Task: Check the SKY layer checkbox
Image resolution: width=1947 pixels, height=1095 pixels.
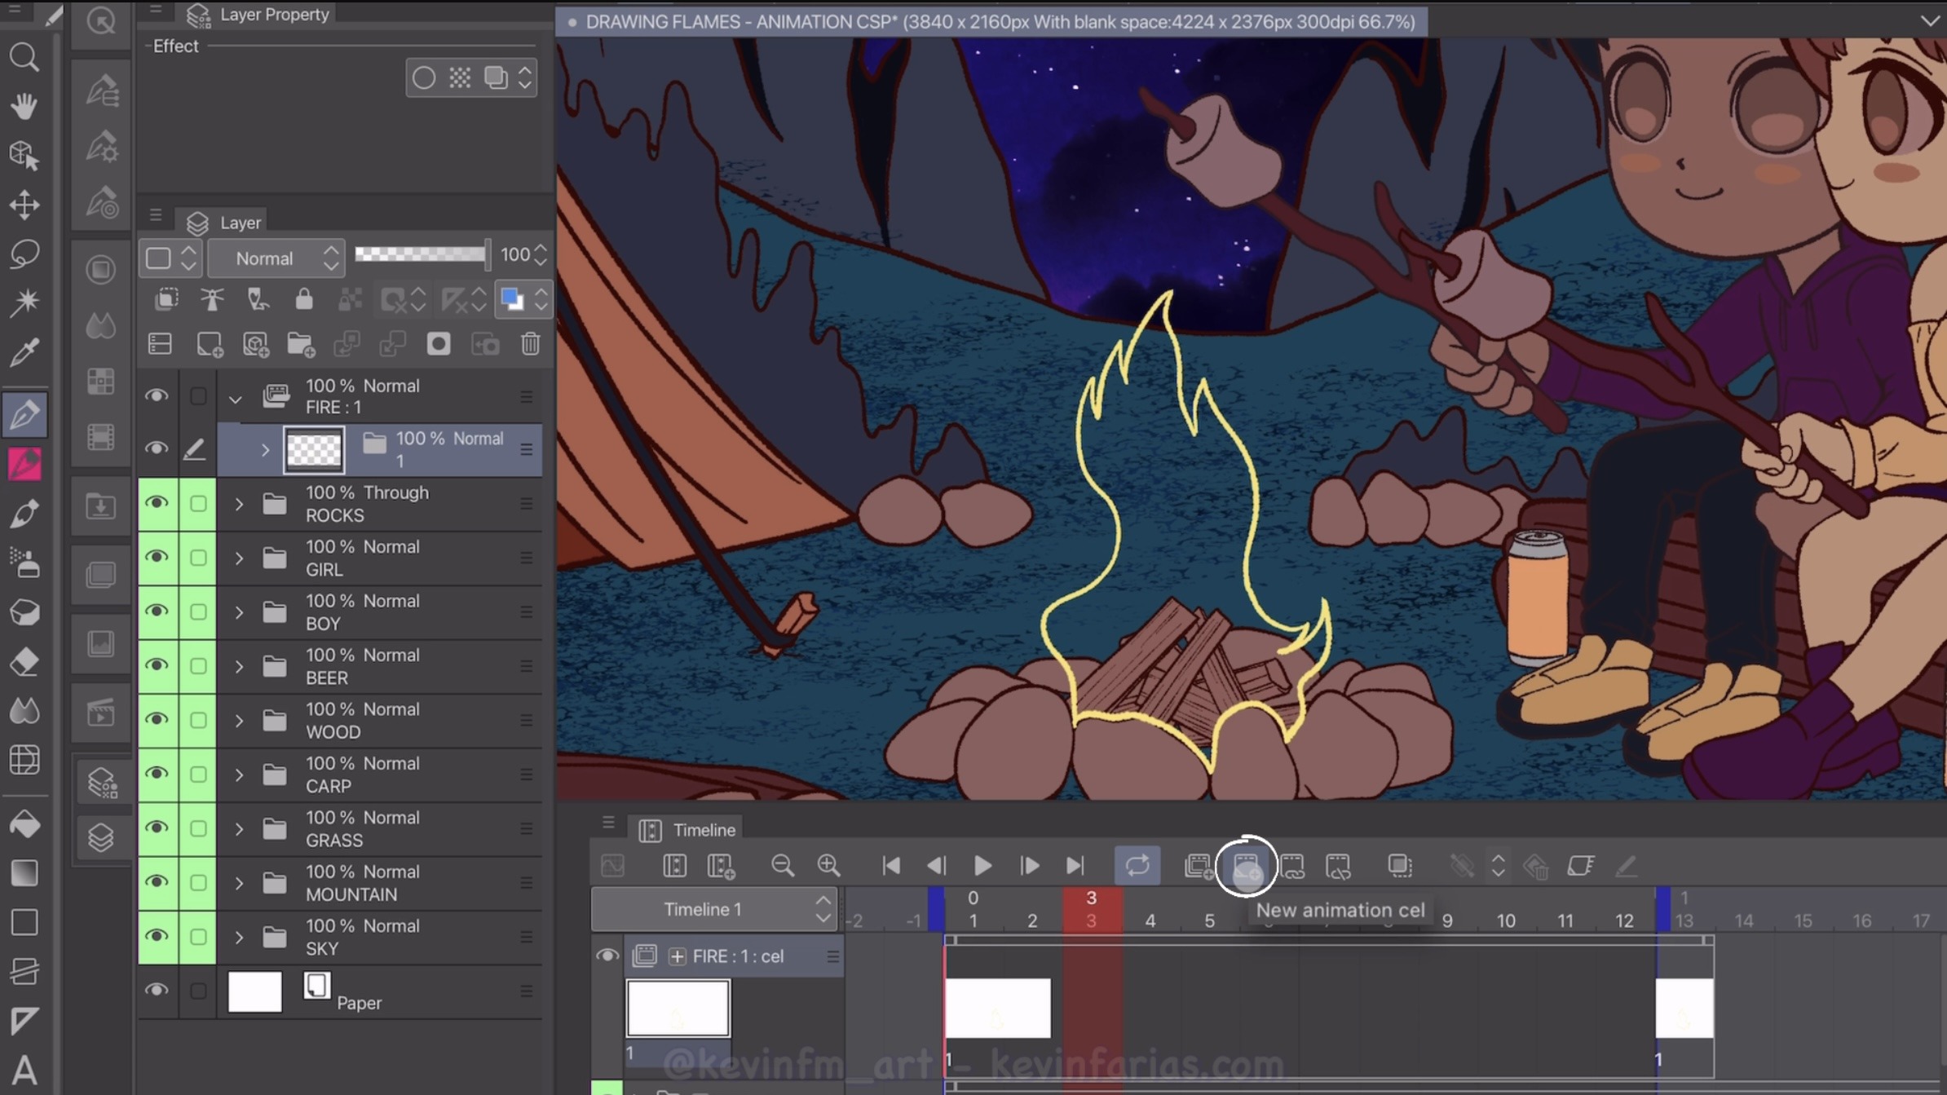Action: (198, 937)
